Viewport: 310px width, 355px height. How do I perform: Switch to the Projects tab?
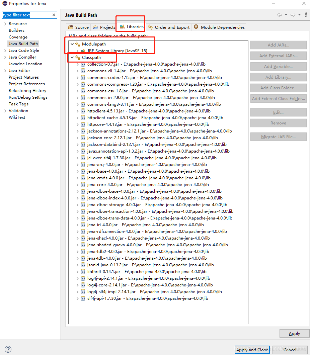coord(104,27)
